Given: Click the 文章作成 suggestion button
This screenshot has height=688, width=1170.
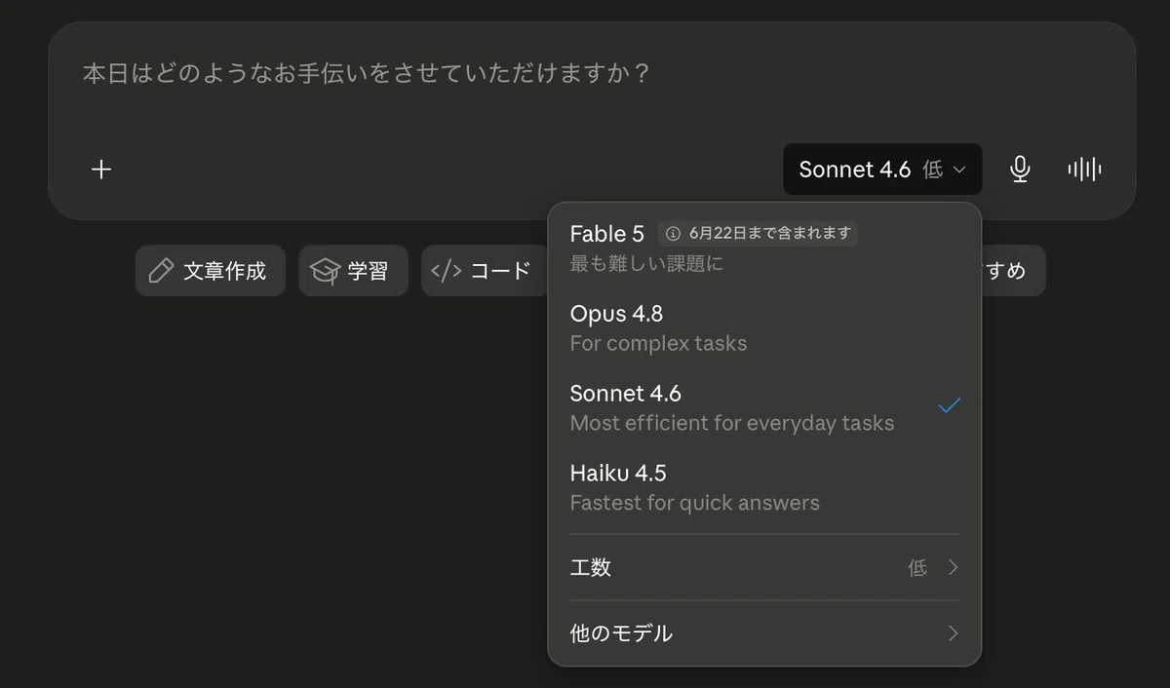Looking at the screenshot, I should point(211,271).
